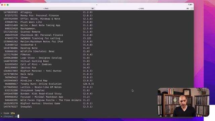Click the 'Desktop Note' entry
The image size is (215, 121).
(29, 48)
